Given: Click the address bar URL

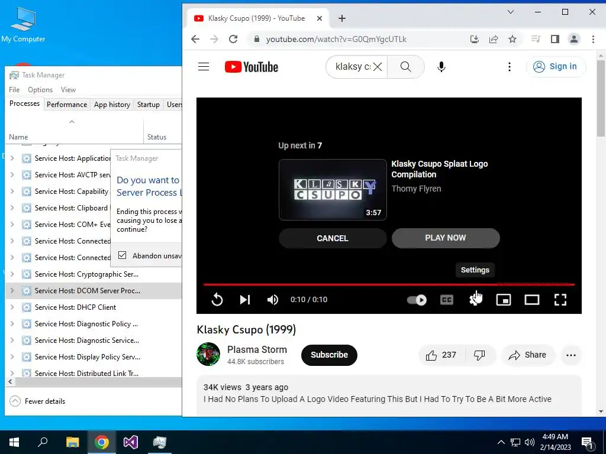Looking at the screenshot, I should (336, 39).
